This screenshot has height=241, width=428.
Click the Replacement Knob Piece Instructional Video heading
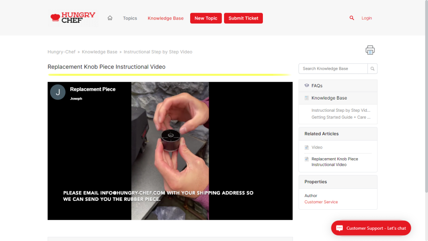(107, 67)
